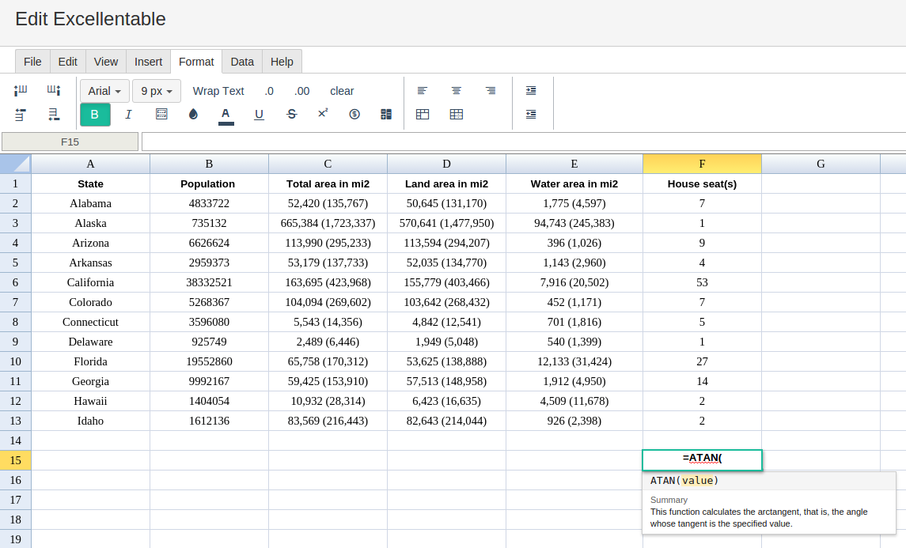Open the Data menu

click(x=242, y=61)
